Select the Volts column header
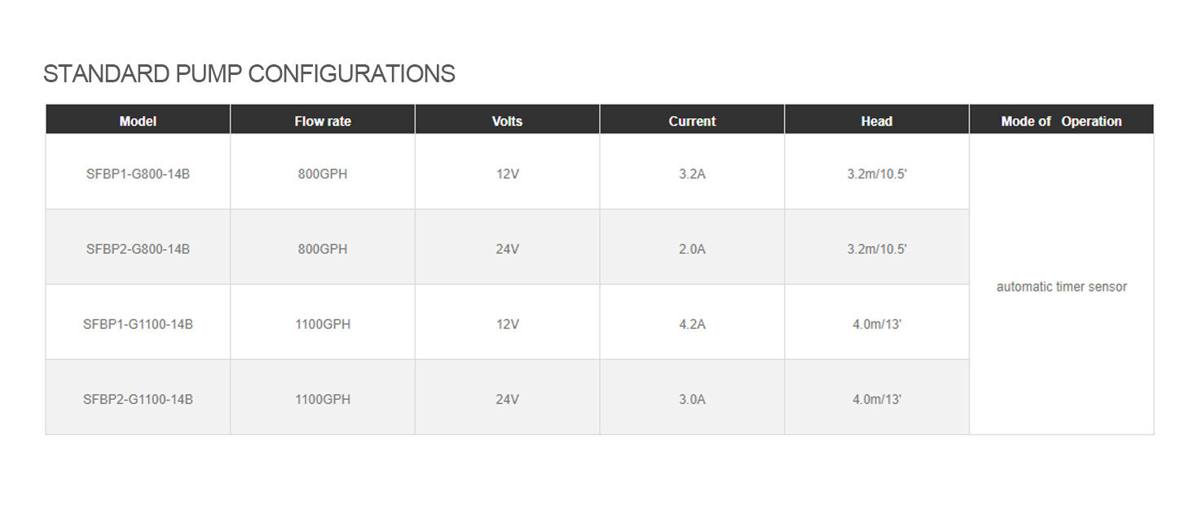 tap(507, 121)
